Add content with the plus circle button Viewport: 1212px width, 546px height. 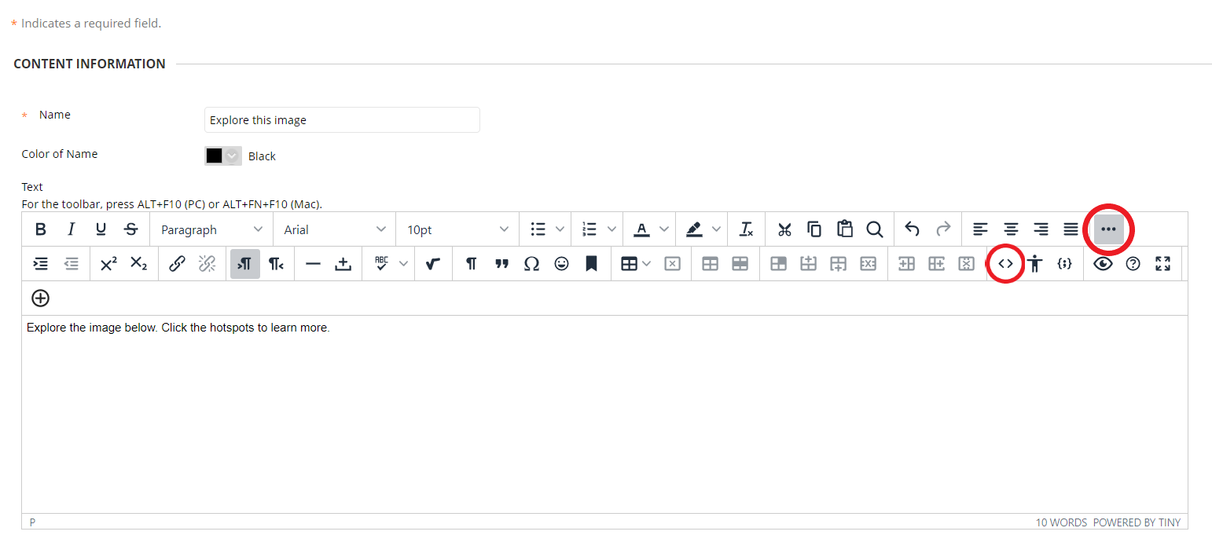click(40, 298)
